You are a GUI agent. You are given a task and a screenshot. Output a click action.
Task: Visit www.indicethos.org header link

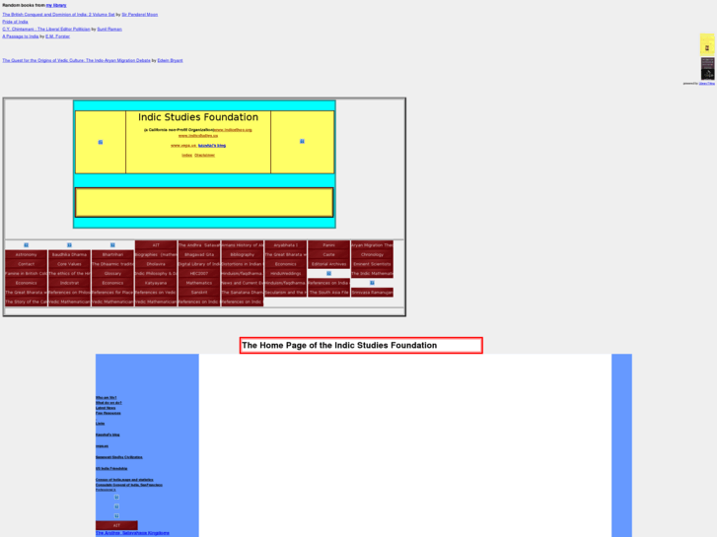233,130
